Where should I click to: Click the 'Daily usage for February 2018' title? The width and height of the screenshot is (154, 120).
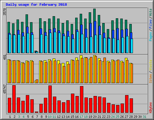click(36, 4)
